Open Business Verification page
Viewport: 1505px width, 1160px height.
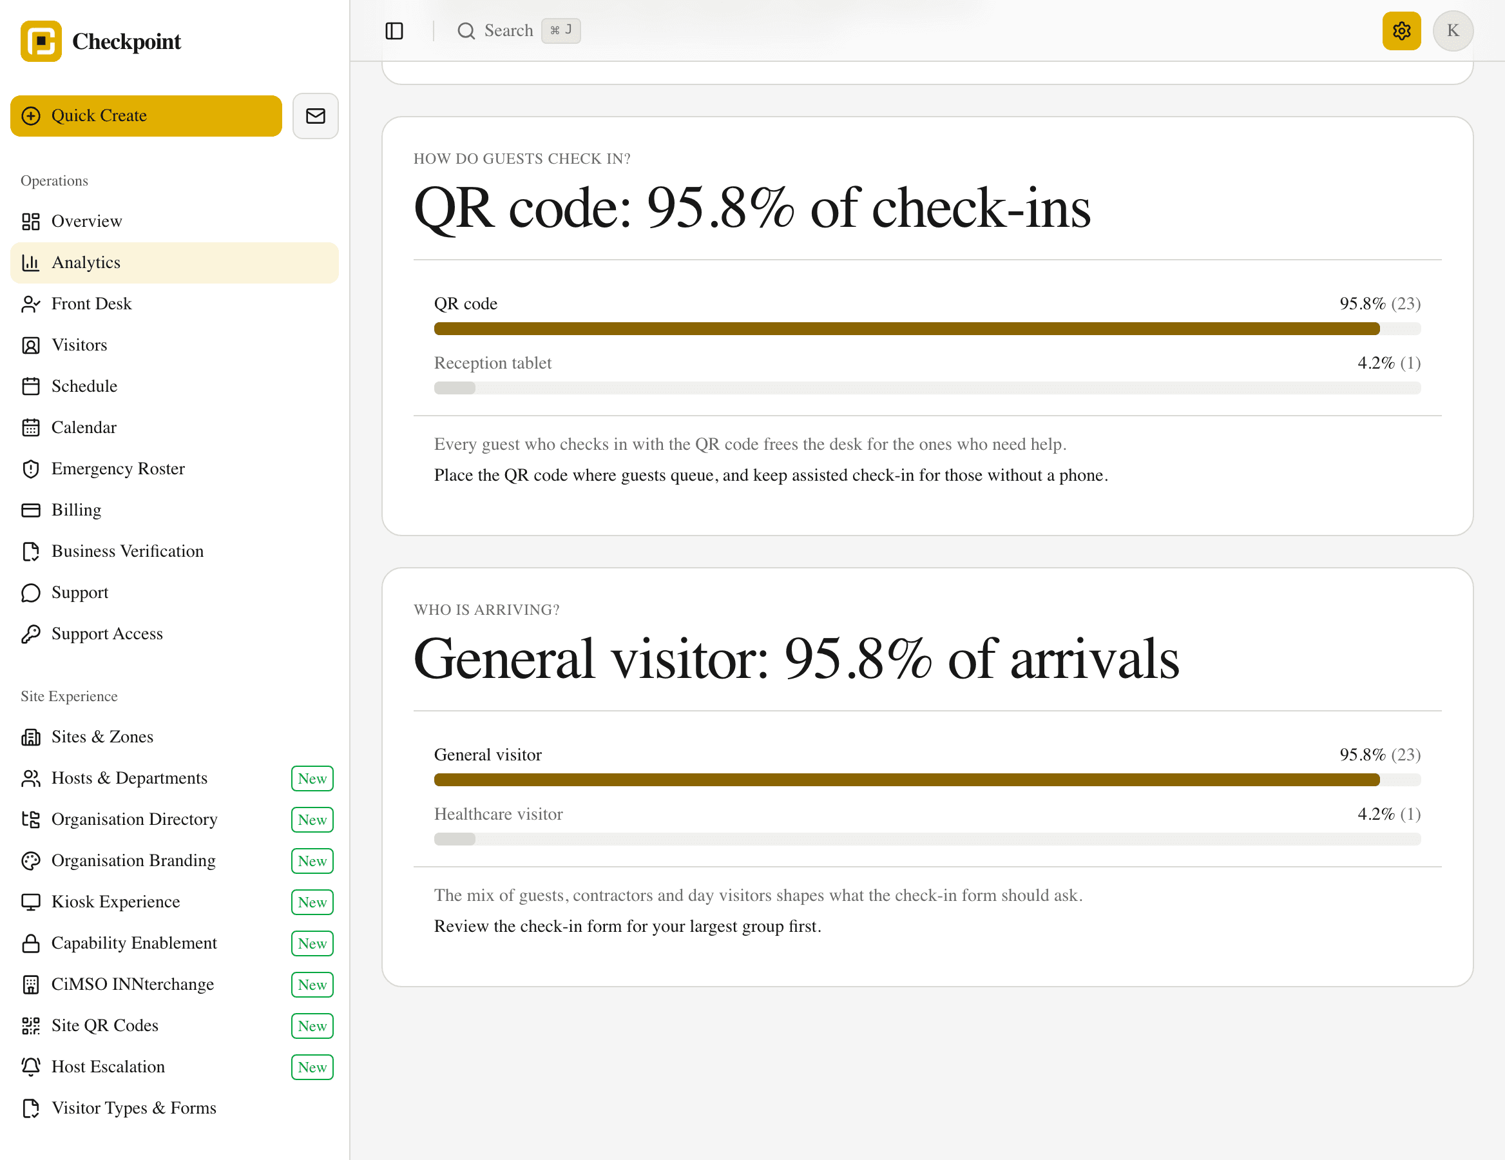pos(175,552)
